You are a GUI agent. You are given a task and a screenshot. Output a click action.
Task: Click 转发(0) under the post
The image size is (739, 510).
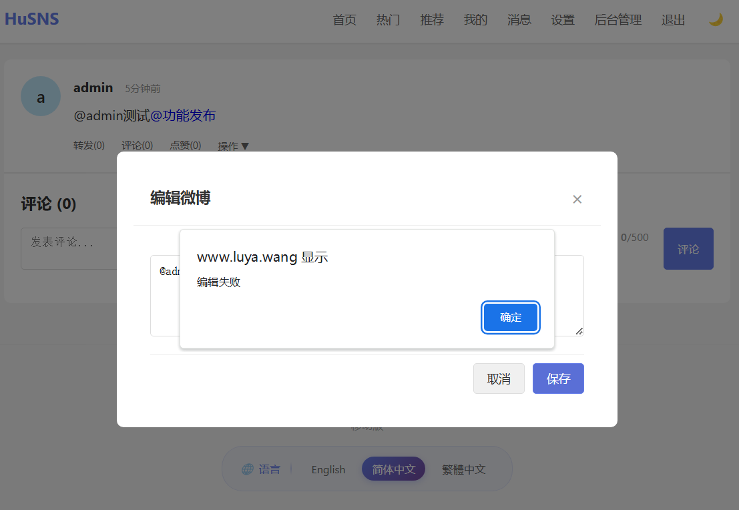[89, 146]
